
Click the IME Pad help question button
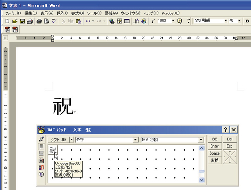point(225,130)
